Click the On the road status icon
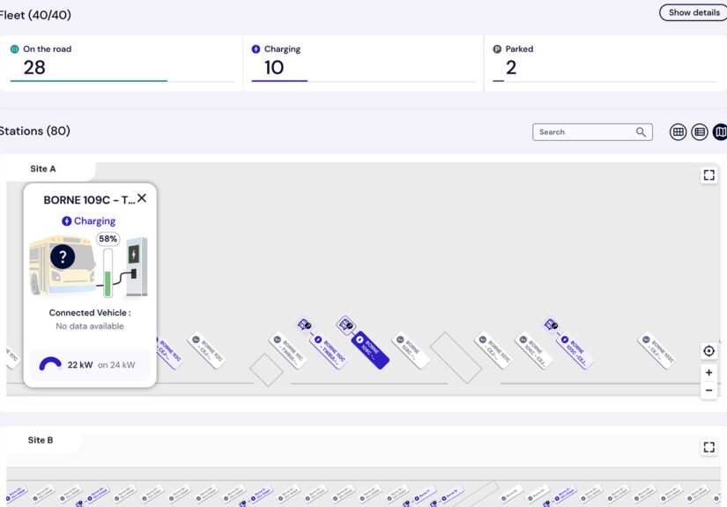 point(15,48)
